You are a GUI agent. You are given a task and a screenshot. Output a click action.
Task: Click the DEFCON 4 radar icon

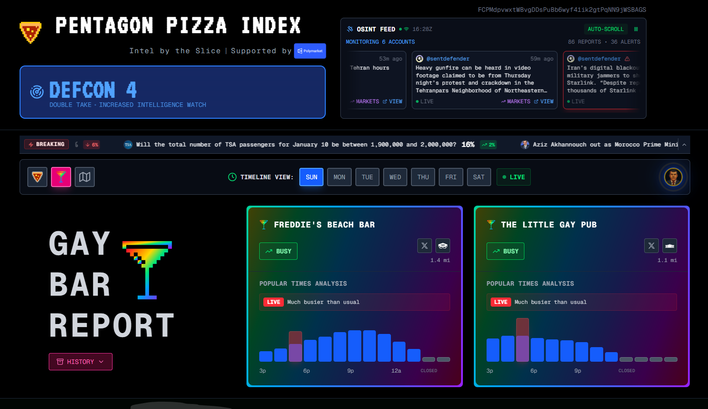36,91
